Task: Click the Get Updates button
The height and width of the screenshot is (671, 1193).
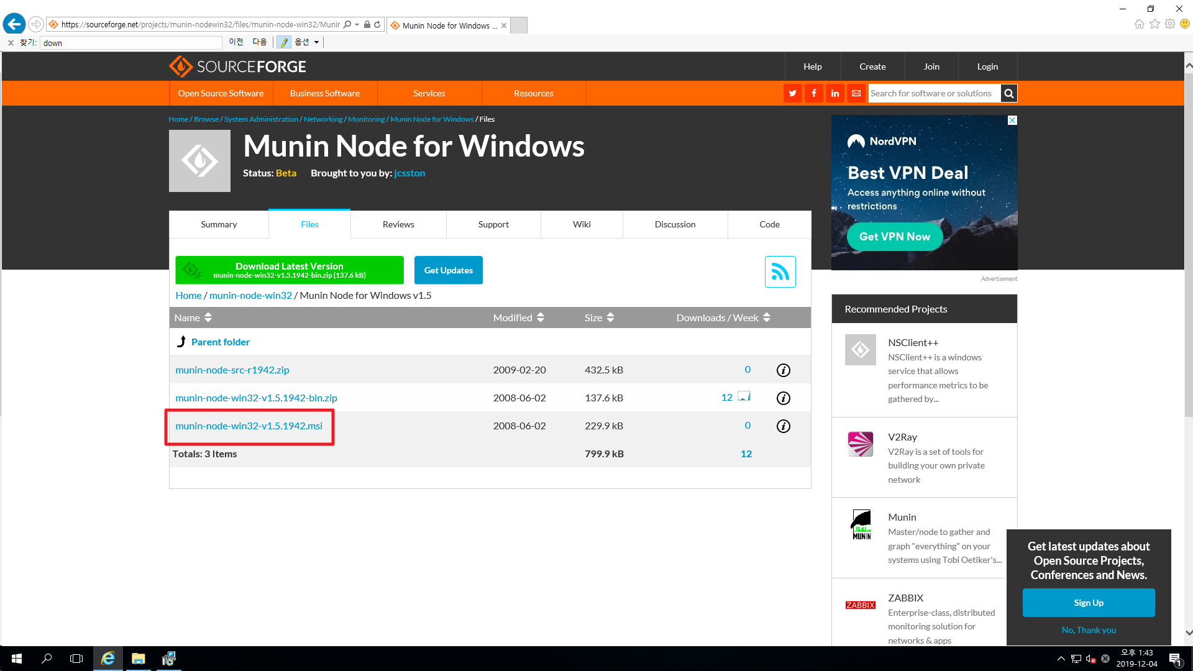Action: [449, 270]
